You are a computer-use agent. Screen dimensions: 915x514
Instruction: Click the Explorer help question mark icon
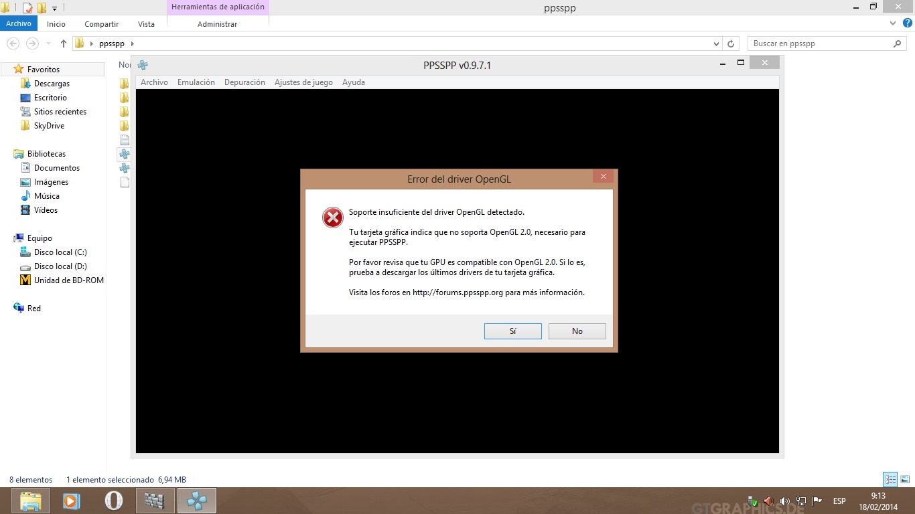click(x=906, y=23)
